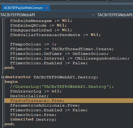The width and height of the screenshot is (133, 128).
Task: Click the second combo box in top toolbar
Action: [88, 1]
